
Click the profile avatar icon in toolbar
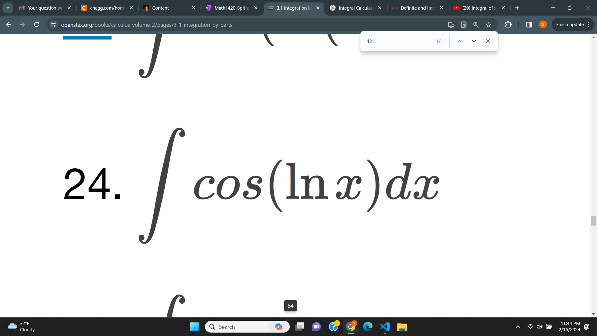pyautogui.click(x=543, y=25)
